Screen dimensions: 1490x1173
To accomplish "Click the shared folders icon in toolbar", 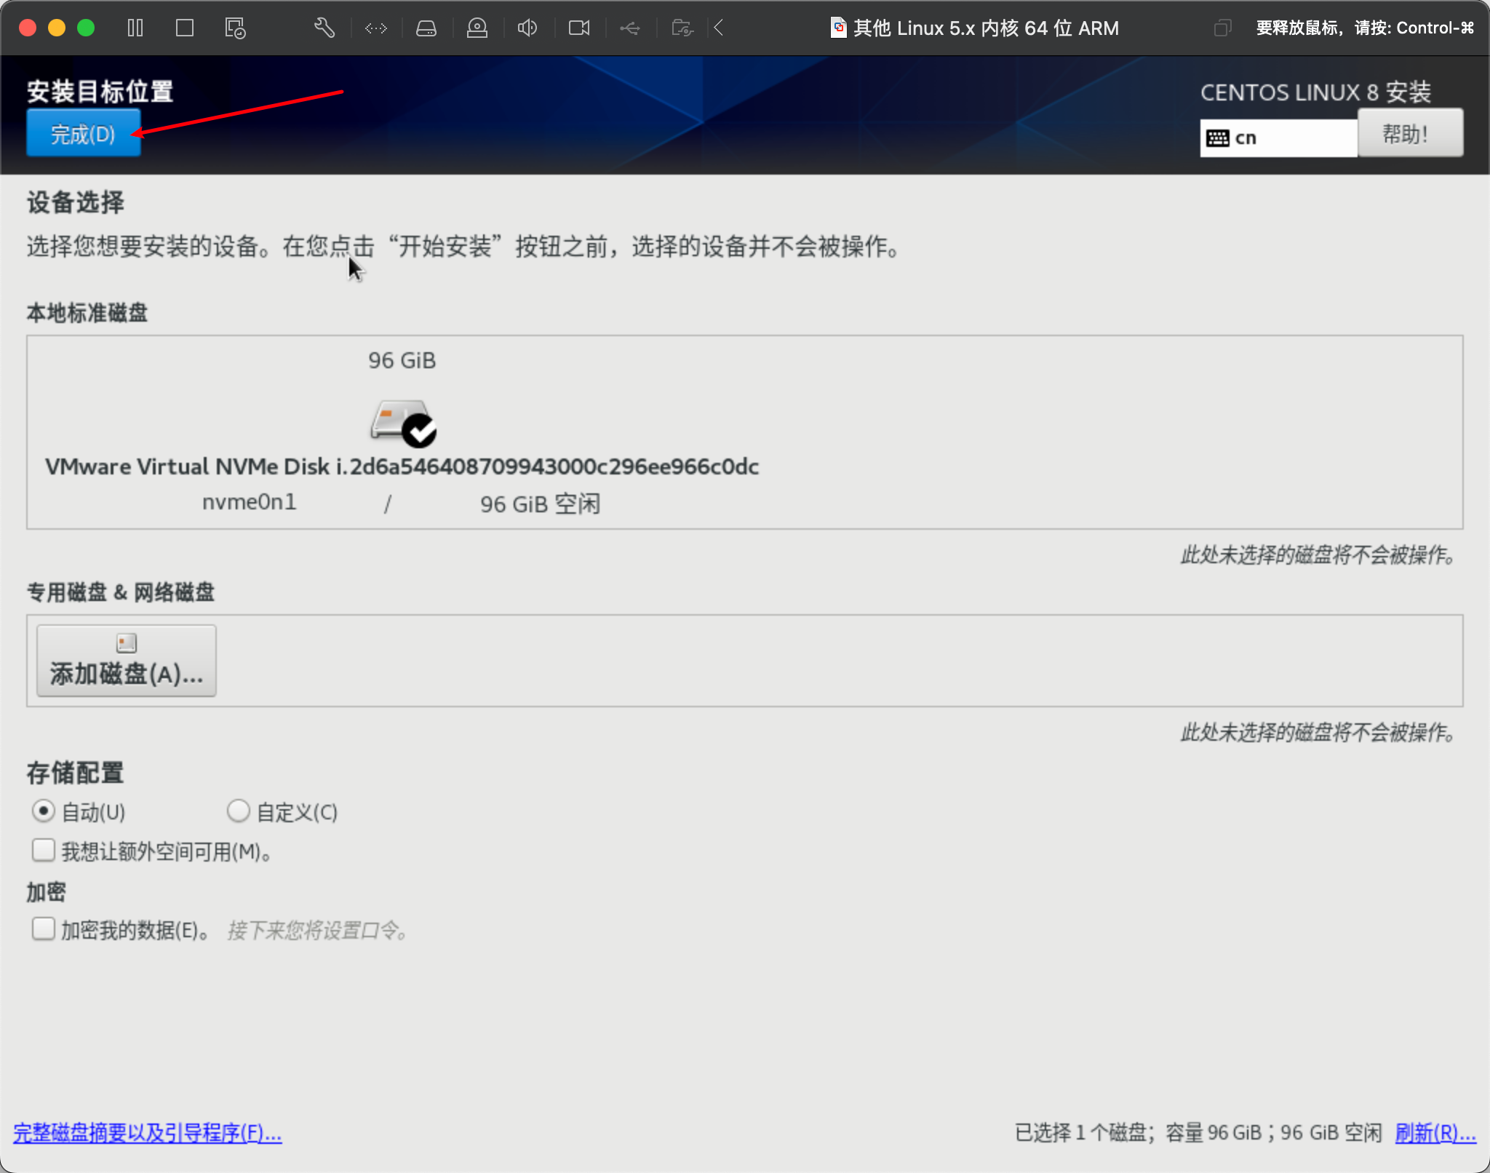I will point(682,28).
